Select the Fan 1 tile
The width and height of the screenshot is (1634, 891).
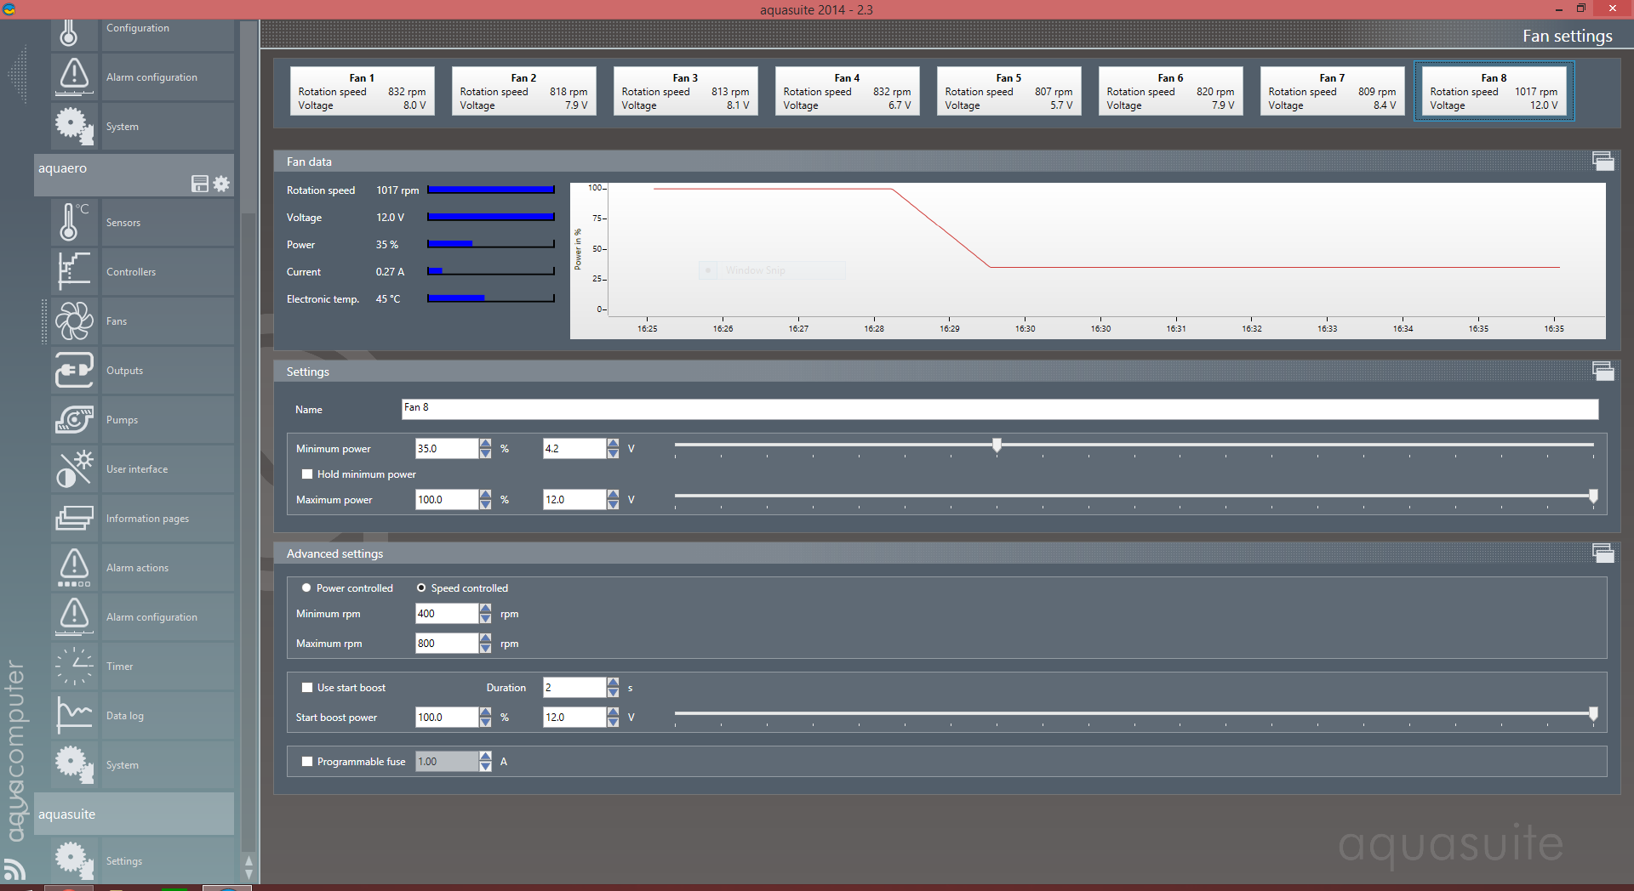pyautogui.click(x=362, y=91)
